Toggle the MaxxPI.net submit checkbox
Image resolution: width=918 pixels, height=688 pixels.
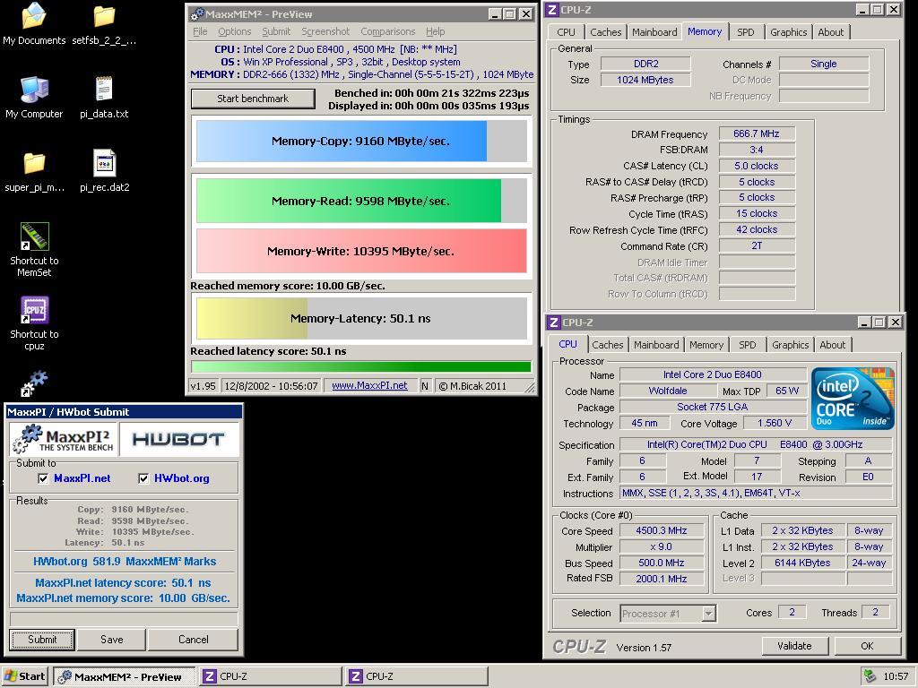click(x=43, y=478)
